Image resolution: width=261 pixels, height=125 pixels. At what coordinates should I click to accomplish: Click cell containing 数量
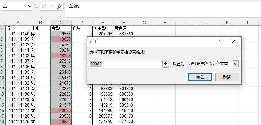click(x=82, y=28)
